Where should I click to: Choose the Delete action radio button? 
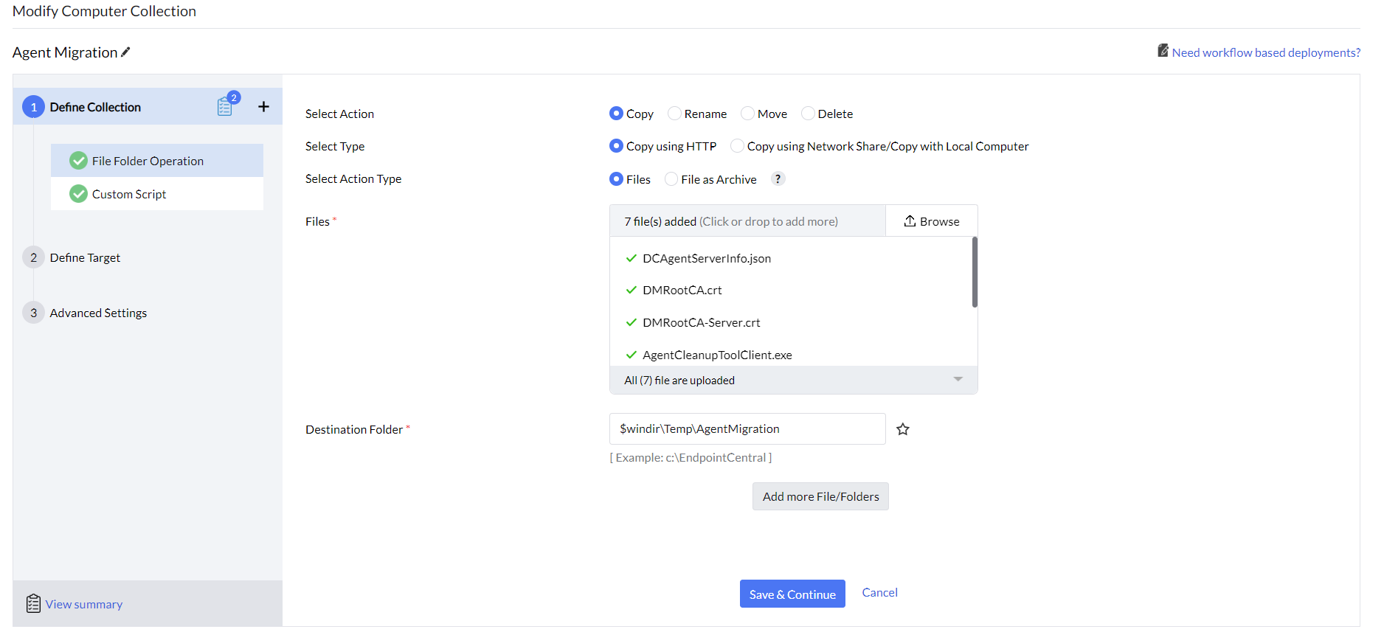[808, 114]
